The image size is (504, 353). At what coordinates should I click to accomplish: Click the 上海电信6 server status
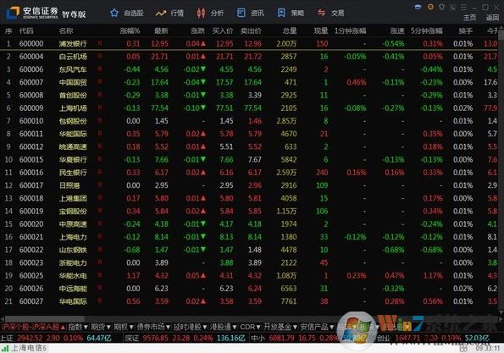(29, 348)
